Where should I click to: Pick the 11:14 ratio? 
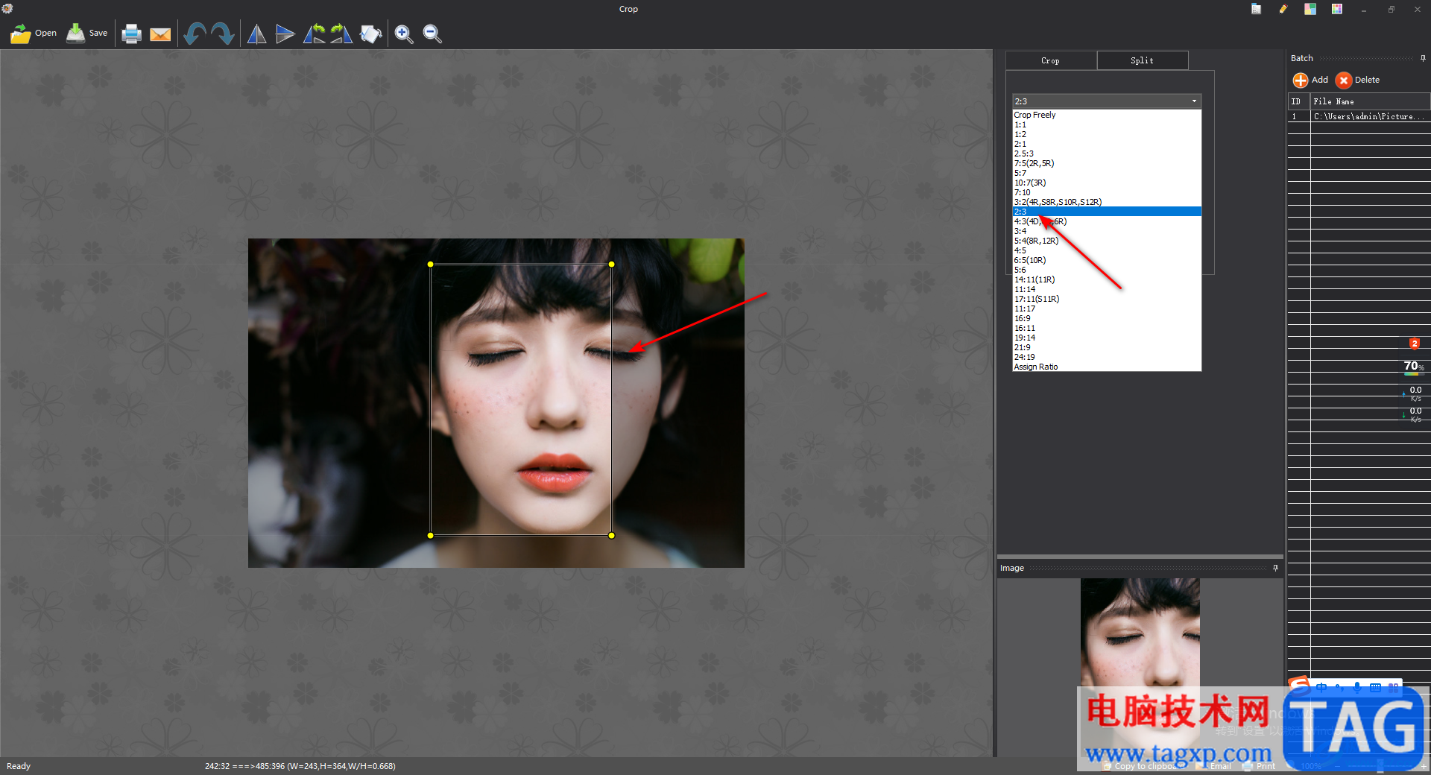(x=1107, y=289)
